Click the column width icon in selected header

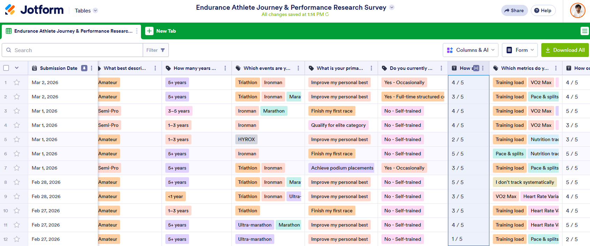[476, 68]
